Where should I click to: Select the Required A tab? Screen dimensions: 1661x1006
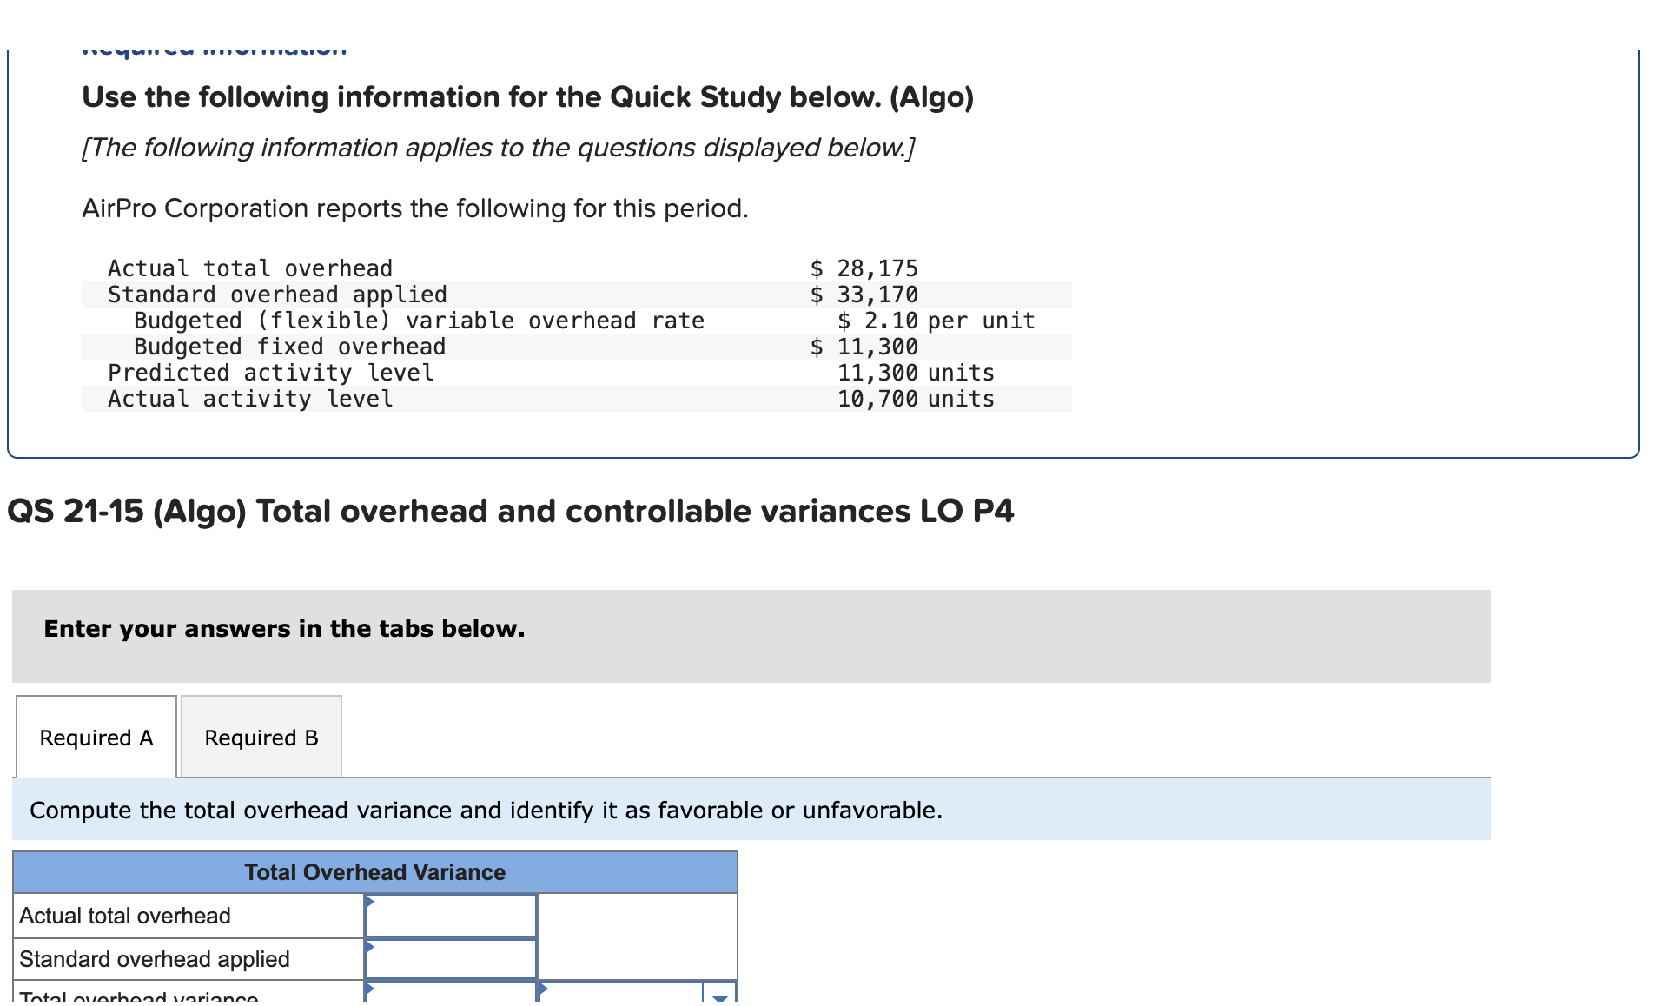click(96, 738)
